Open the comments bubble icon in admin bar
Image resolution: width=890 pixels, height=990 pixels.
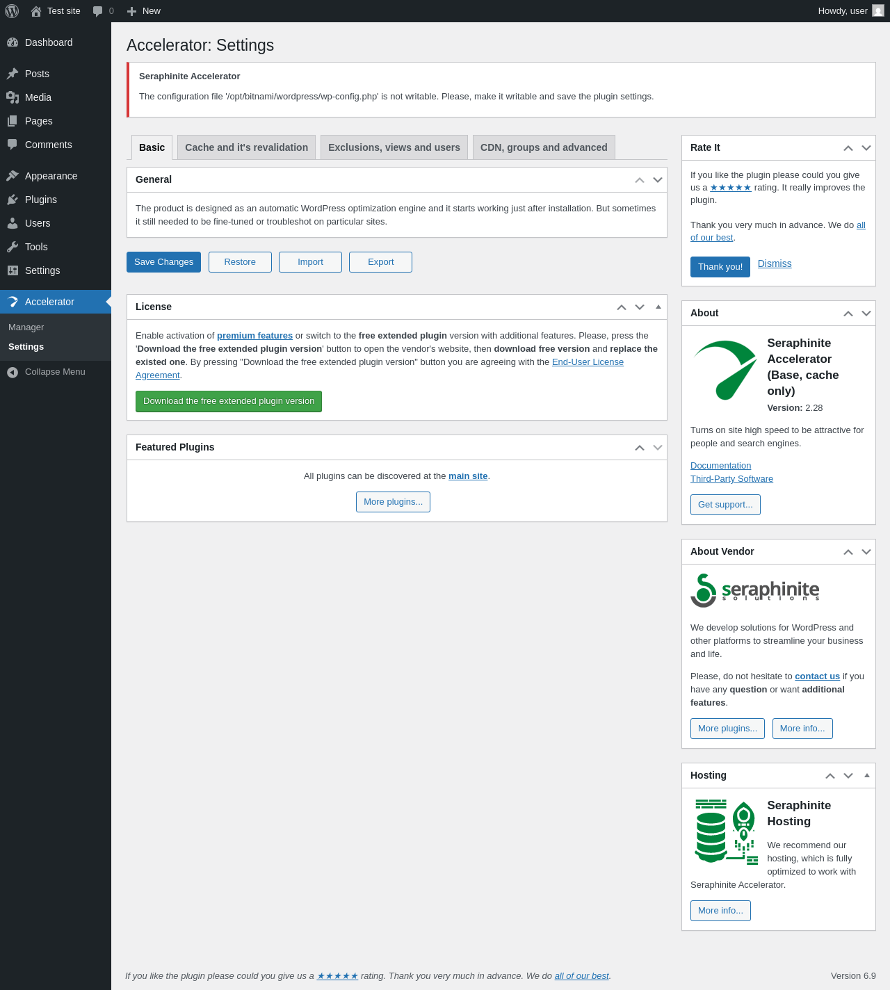98,11
